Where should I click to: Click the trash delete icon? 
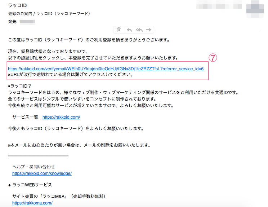pyautogui.click(x=119, y=30)
